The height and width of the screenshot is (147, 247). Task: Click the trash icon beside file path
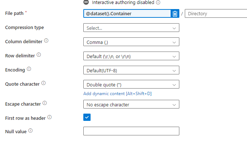pyautogui.click(x=175, y=14)
